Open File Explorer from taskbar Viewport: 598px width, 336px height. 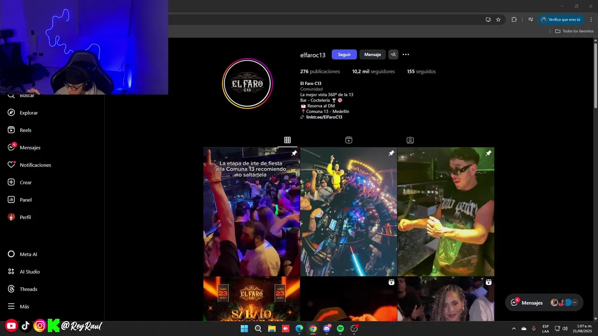tap(272, 329)
